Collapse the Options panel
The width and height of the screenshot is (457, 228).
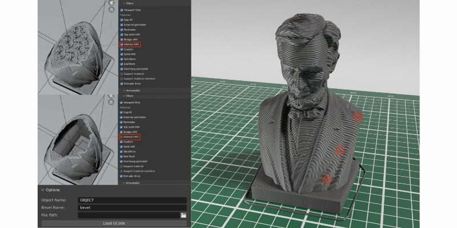pyautogui.click(x=43, y=190)
